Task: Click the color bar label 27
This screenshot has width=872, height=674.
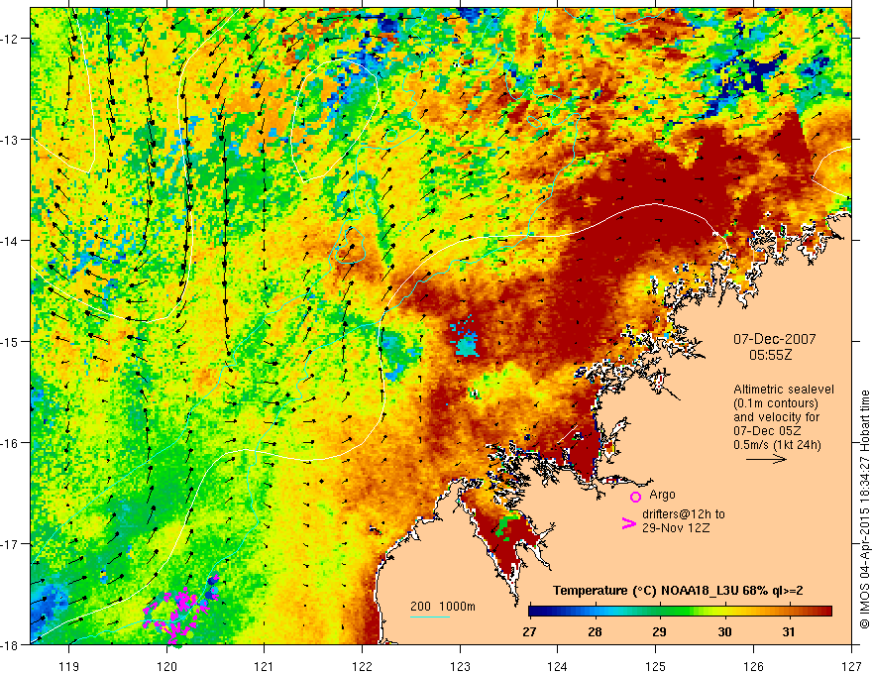Action: click(529, 631)
